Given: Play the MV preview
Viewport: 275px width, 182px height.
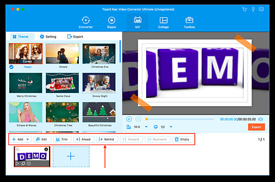Looking at the screenshot, I should (x=129, y=119).
